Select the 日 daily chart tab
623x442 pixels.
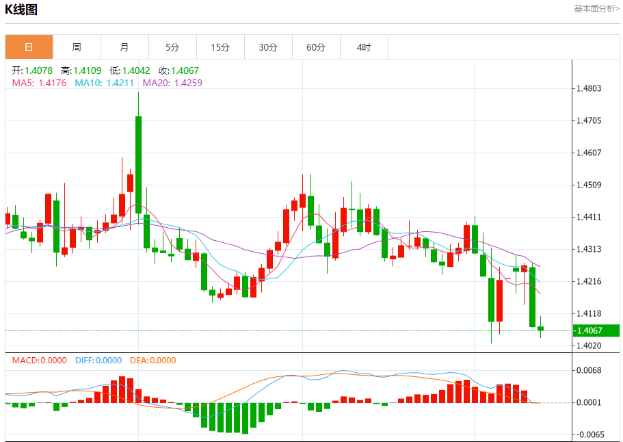29,47
